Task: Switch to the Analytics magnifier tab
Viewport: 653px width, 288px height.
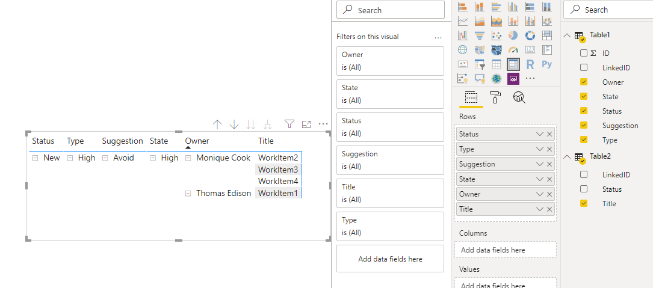Action: tap(519, 97)
